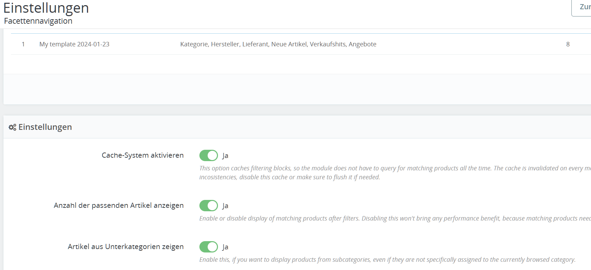591x270 pixels.
Task: Click Ja beside the matching articles toggle
Action: click(x=225, y=206)
